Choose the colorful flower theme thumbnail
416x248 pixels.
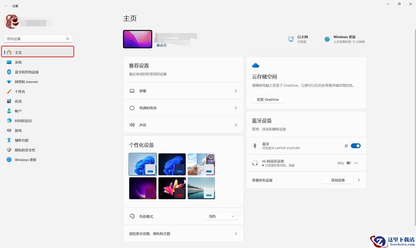[x=172, y=188]
